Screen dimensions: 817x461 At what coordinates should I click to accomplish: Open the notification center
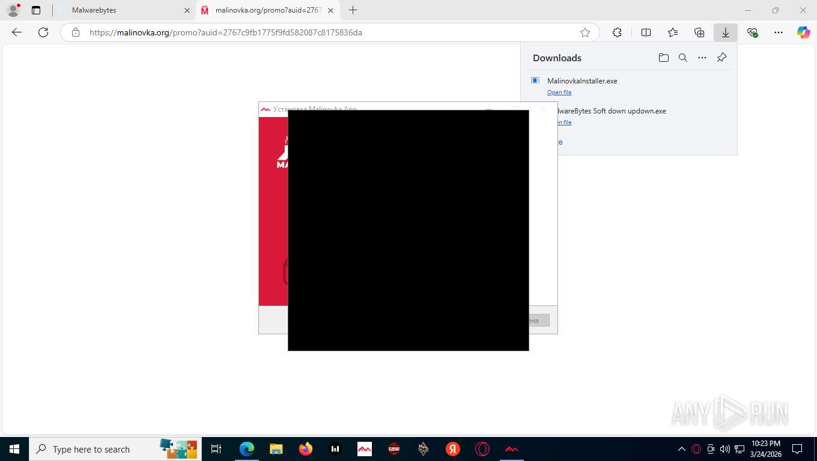click(797, 449)
